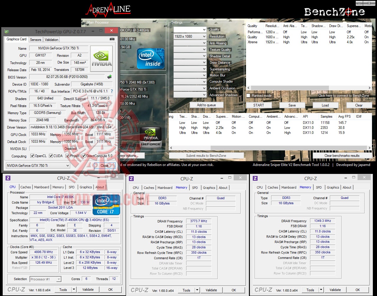Click Submit results to BenchZone button

206,156
